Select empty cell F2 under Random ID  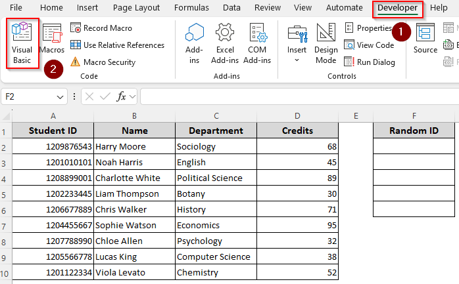tap(414, 146)
